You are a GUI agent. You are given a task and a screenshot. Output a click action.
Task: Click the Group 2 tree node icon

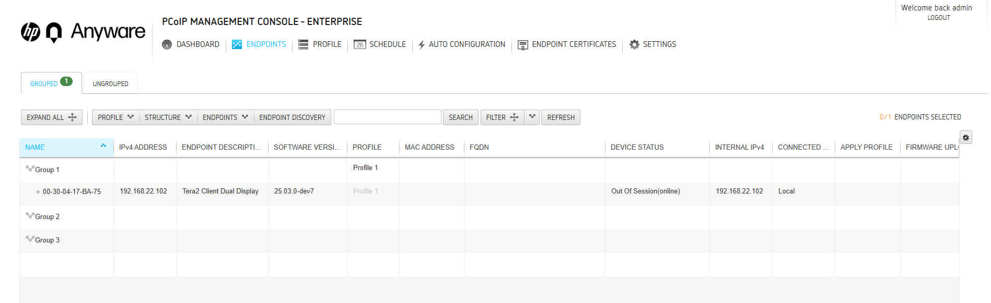pyautogui.click(x=30, y=215)
